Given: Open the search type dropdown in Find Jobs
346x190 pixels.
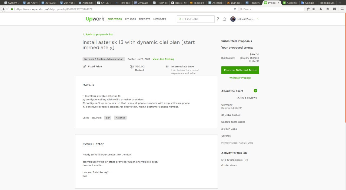Looking at the screenshot, I should (x=181, y=19).
